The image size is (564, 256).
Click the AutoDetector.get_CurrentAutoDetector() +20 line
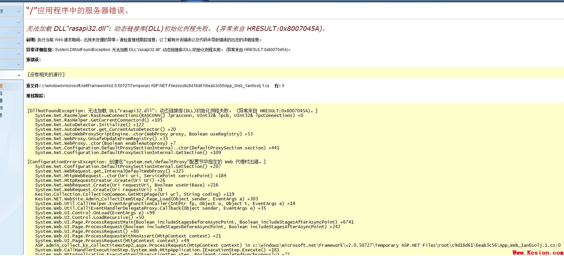[x=106, y=129]
